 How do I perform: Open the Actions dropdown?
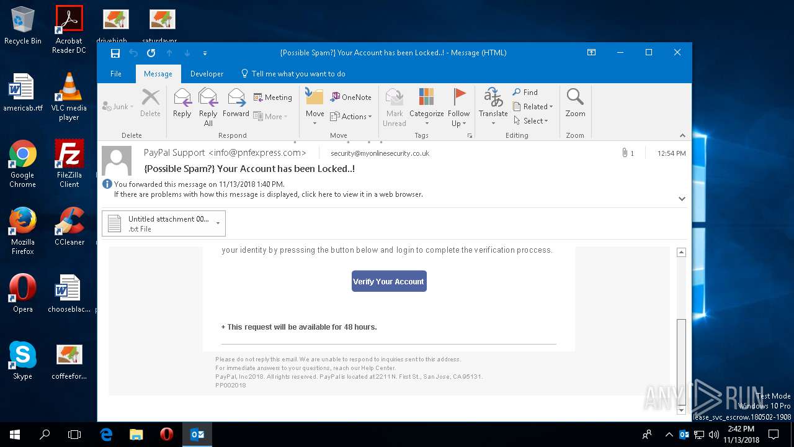(351, 117)
